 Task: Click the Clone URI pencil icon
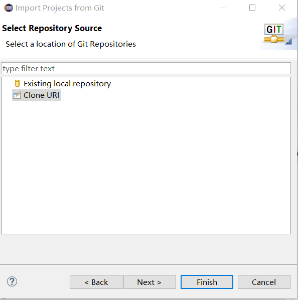(x=17, y=95)
